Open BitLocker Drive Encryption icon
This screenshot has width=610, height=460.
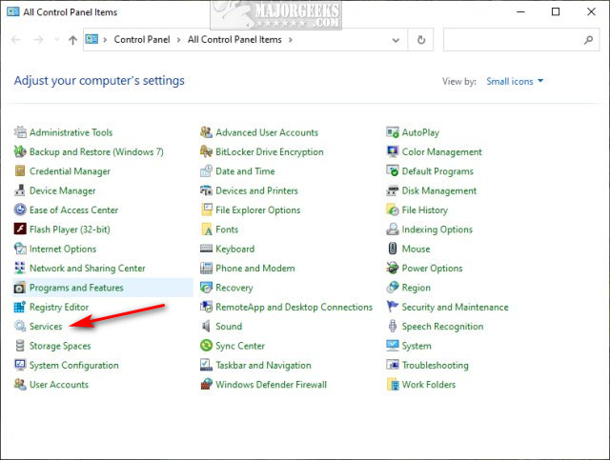pyautogui.click(x=206, y=152)
